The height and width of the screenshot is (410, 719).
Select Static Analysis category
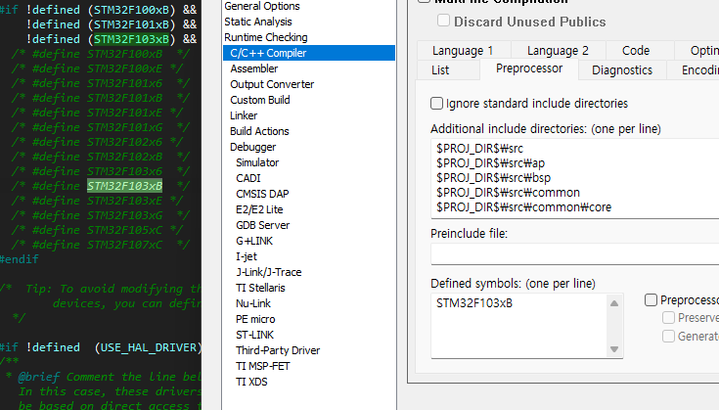257,22
